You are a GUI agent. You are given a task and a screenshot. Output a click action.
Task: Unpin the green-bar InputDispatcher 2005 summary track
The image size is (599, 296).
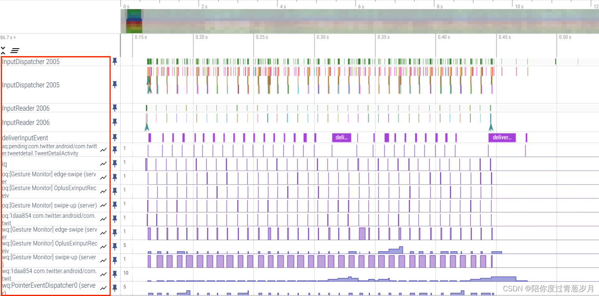[x=115, y=61]
